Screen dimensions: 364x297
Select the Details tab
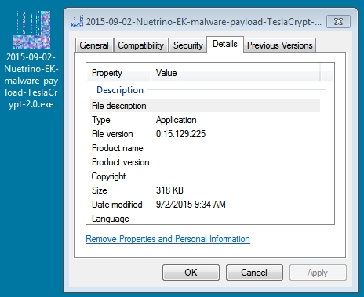pyautogui.click(x=225, y=44)
